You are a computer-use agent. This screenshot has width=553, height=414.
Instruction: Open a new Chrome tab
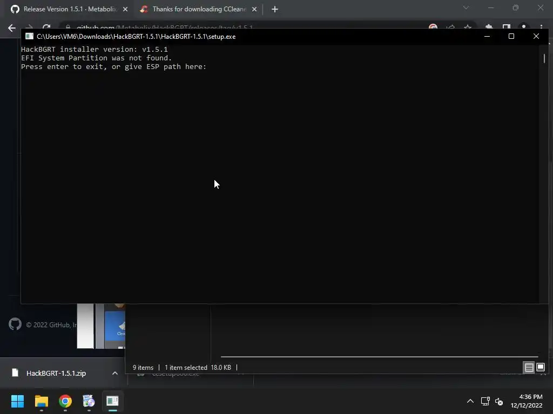point(275,9)
